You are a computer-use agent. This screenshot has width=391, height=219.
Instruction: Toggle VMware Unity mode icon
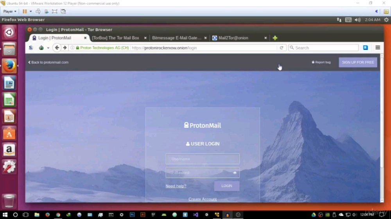click(x=63, y=11)
